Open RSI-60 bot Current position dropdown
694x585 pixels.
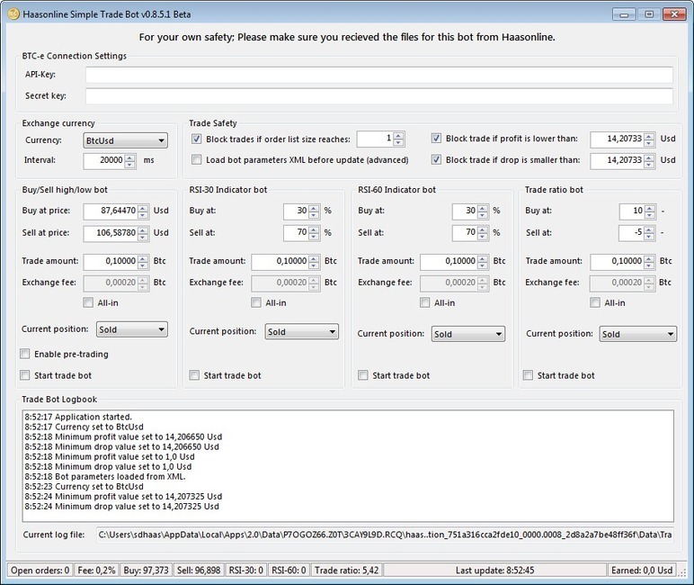[468, 334]
